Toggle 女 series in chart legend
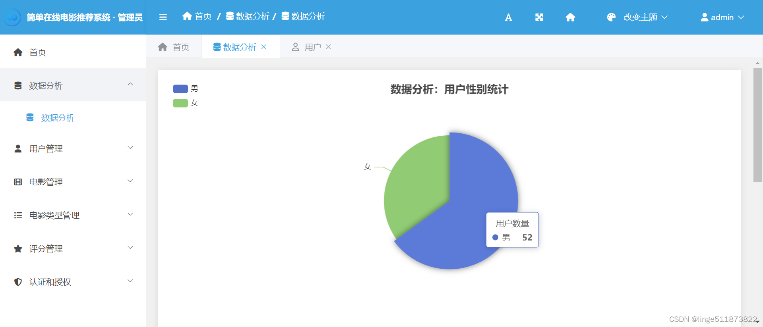 tap(186, 103)
